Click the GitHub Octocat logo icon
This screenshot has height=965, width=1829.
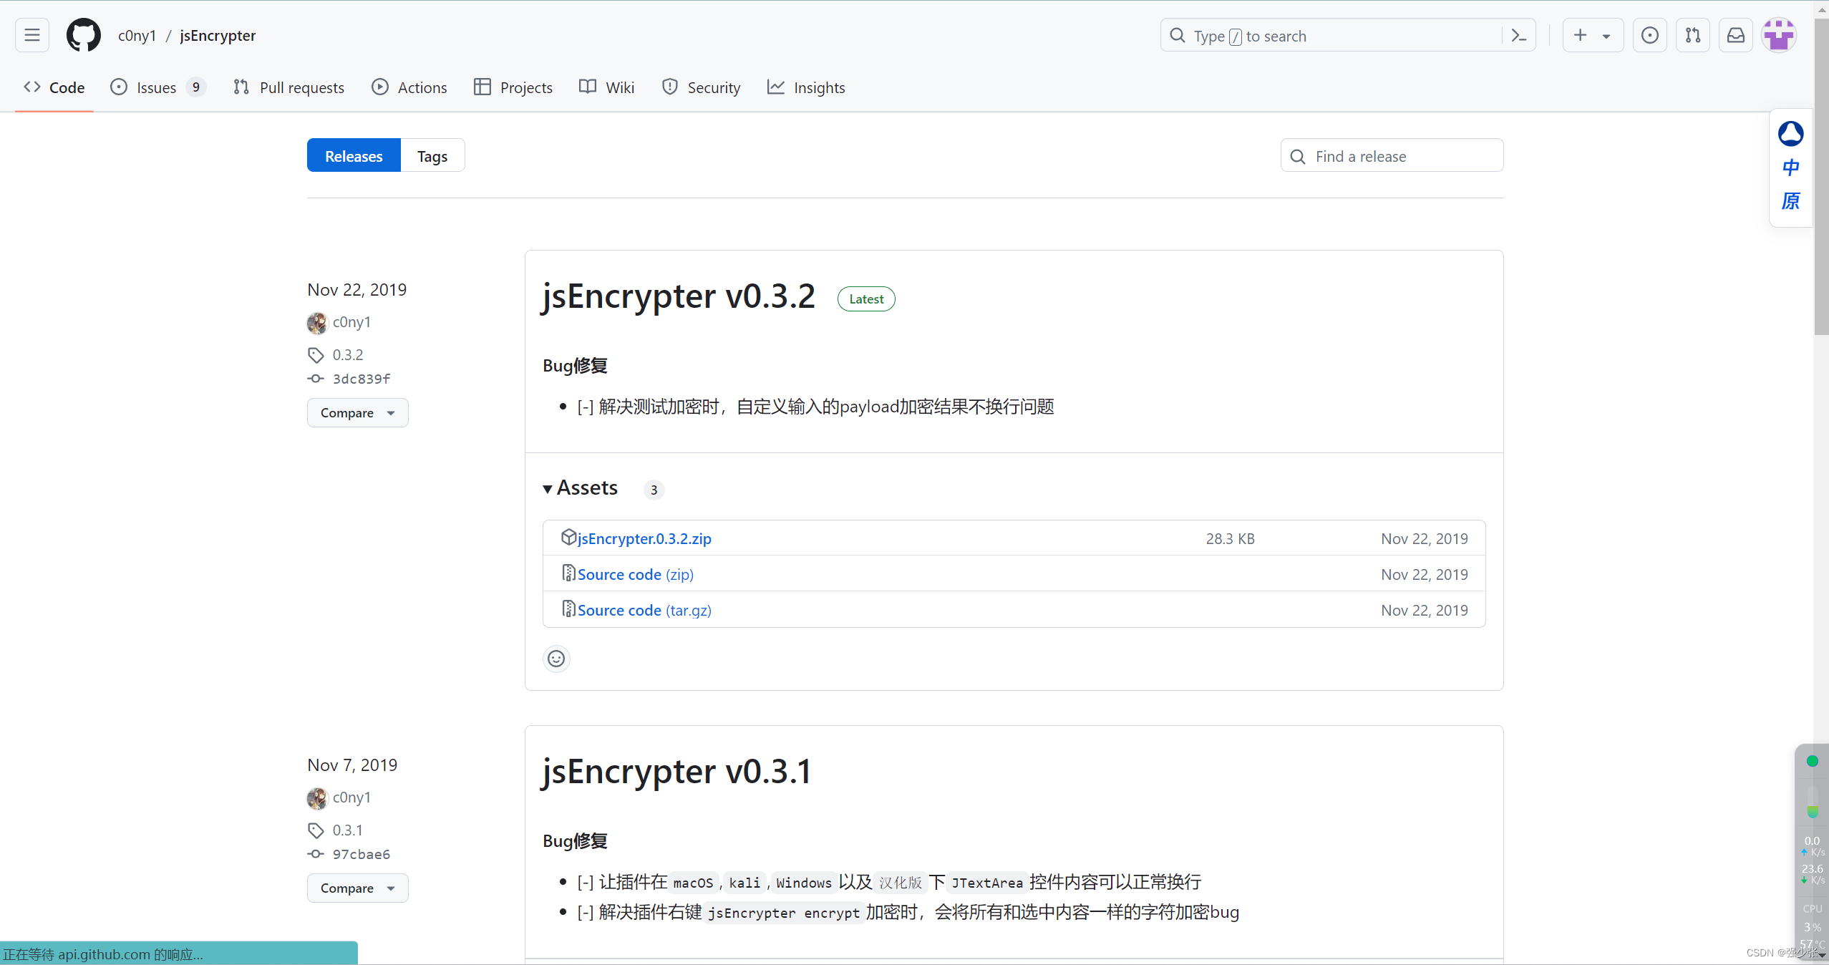click(x=82, y=34)
